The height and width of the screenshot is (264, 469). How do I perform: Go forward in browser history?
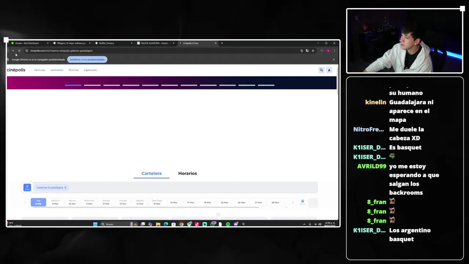coord(13,51)
